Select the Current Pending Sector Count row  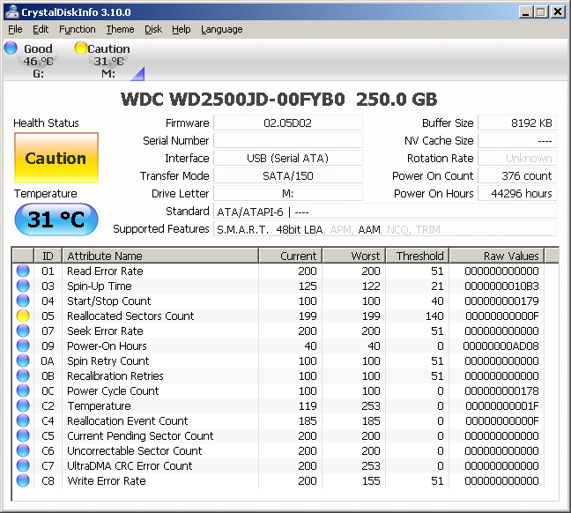point(140,435)
